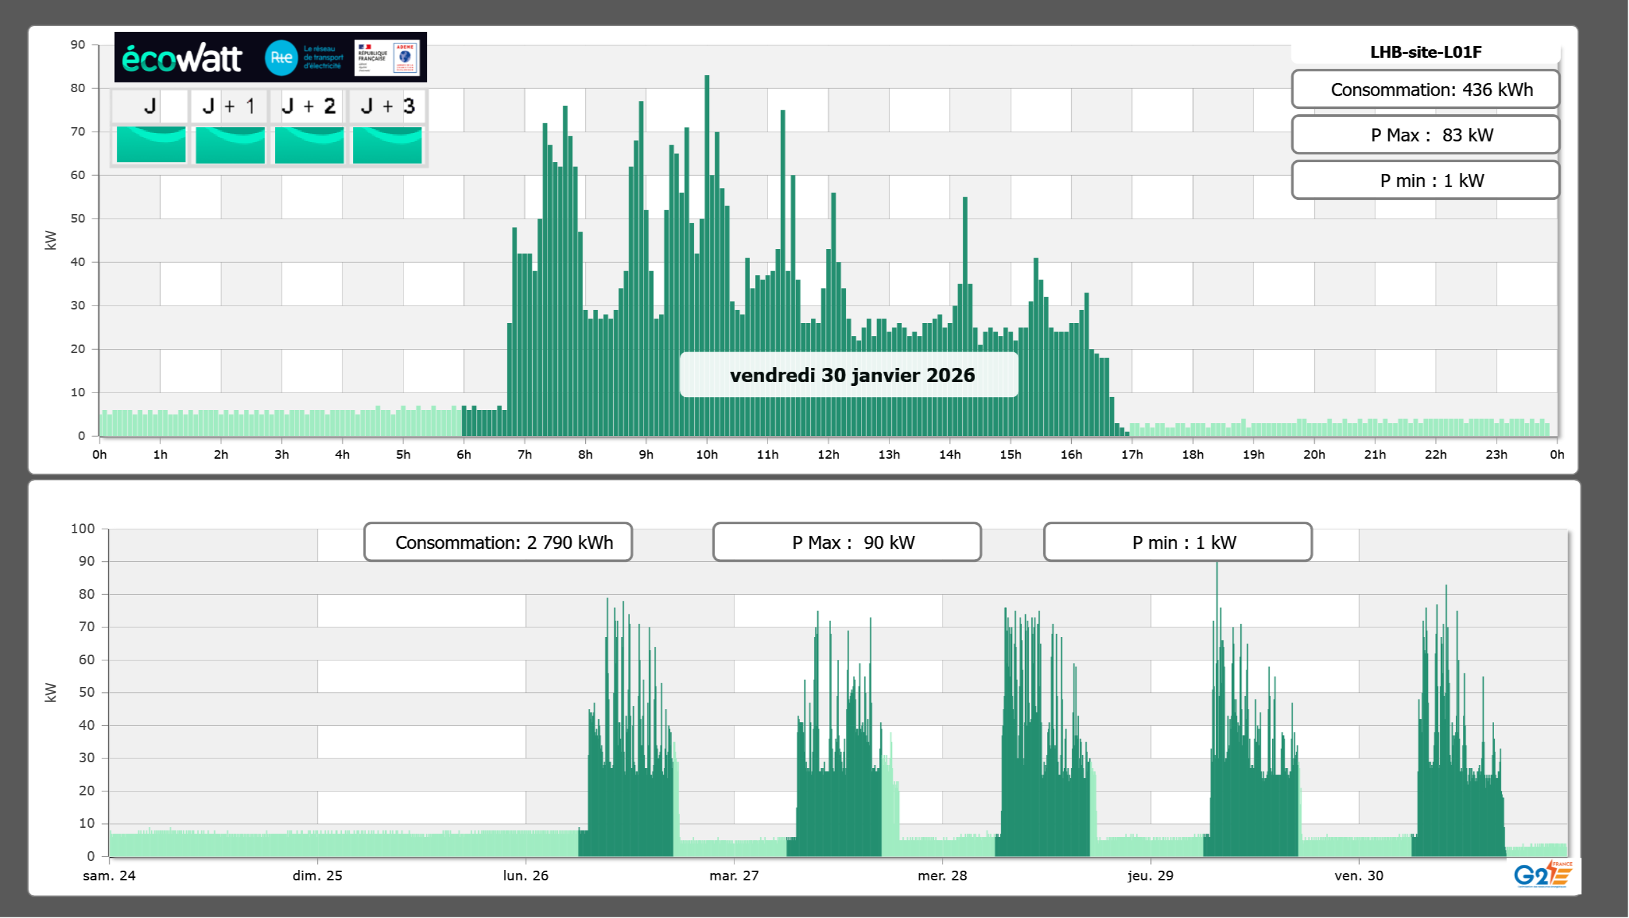Click the LHB-site-L01F site title
Screen dimensions: 1629x918
point(1425,52)
